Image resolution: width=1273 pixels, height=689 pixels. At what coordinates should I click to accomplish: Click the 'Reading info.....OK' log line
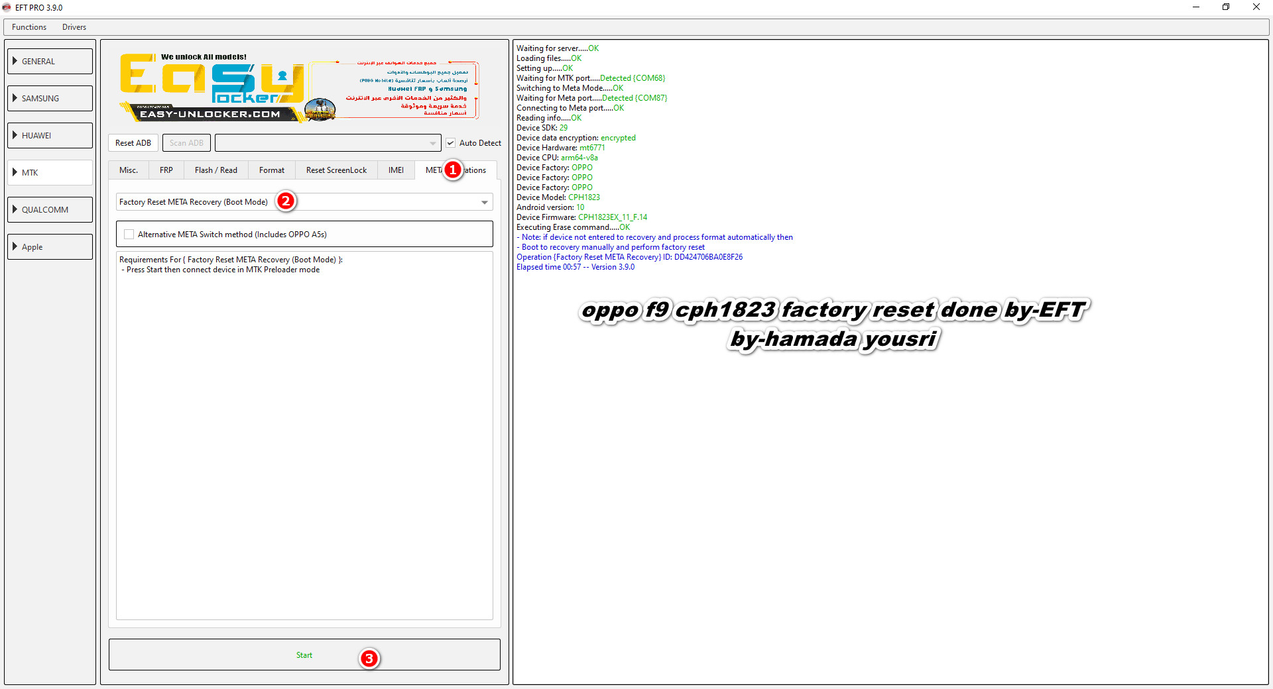click(x=549, y=118)
